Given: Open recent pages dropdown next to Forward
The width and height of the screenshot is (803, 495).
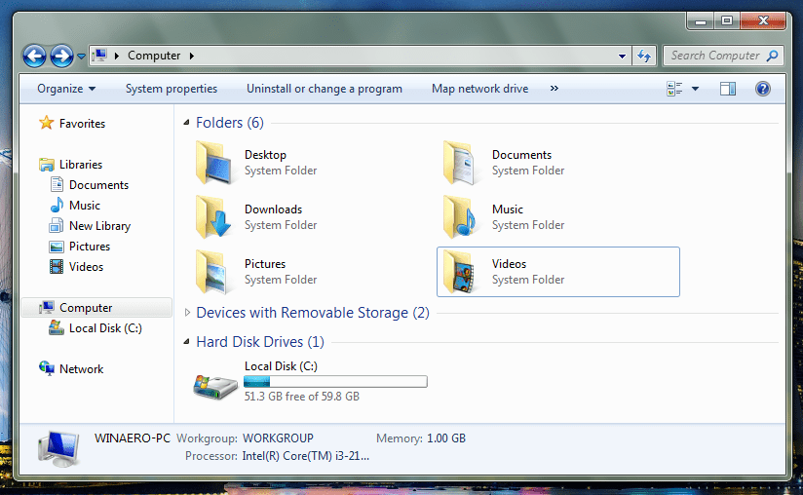Looking at the screenshot, I should (x=81, y=57).
